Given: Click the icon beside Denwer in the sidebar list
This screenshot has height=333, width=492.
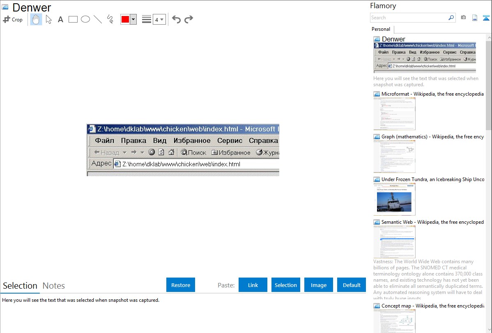Looking at the screenshot, I should [377, 39].
